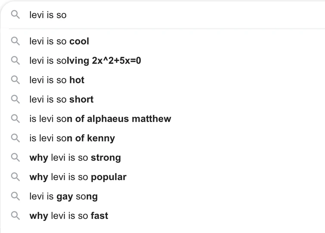Select suggestion 'levi is so cool'
The width and height of the screenshot is (325, 233).
[x=59, y=41]
